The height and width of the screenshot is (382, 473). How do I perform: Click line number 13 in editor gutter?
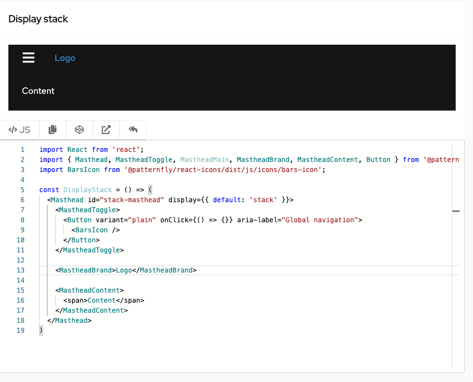tap(21, 270)
